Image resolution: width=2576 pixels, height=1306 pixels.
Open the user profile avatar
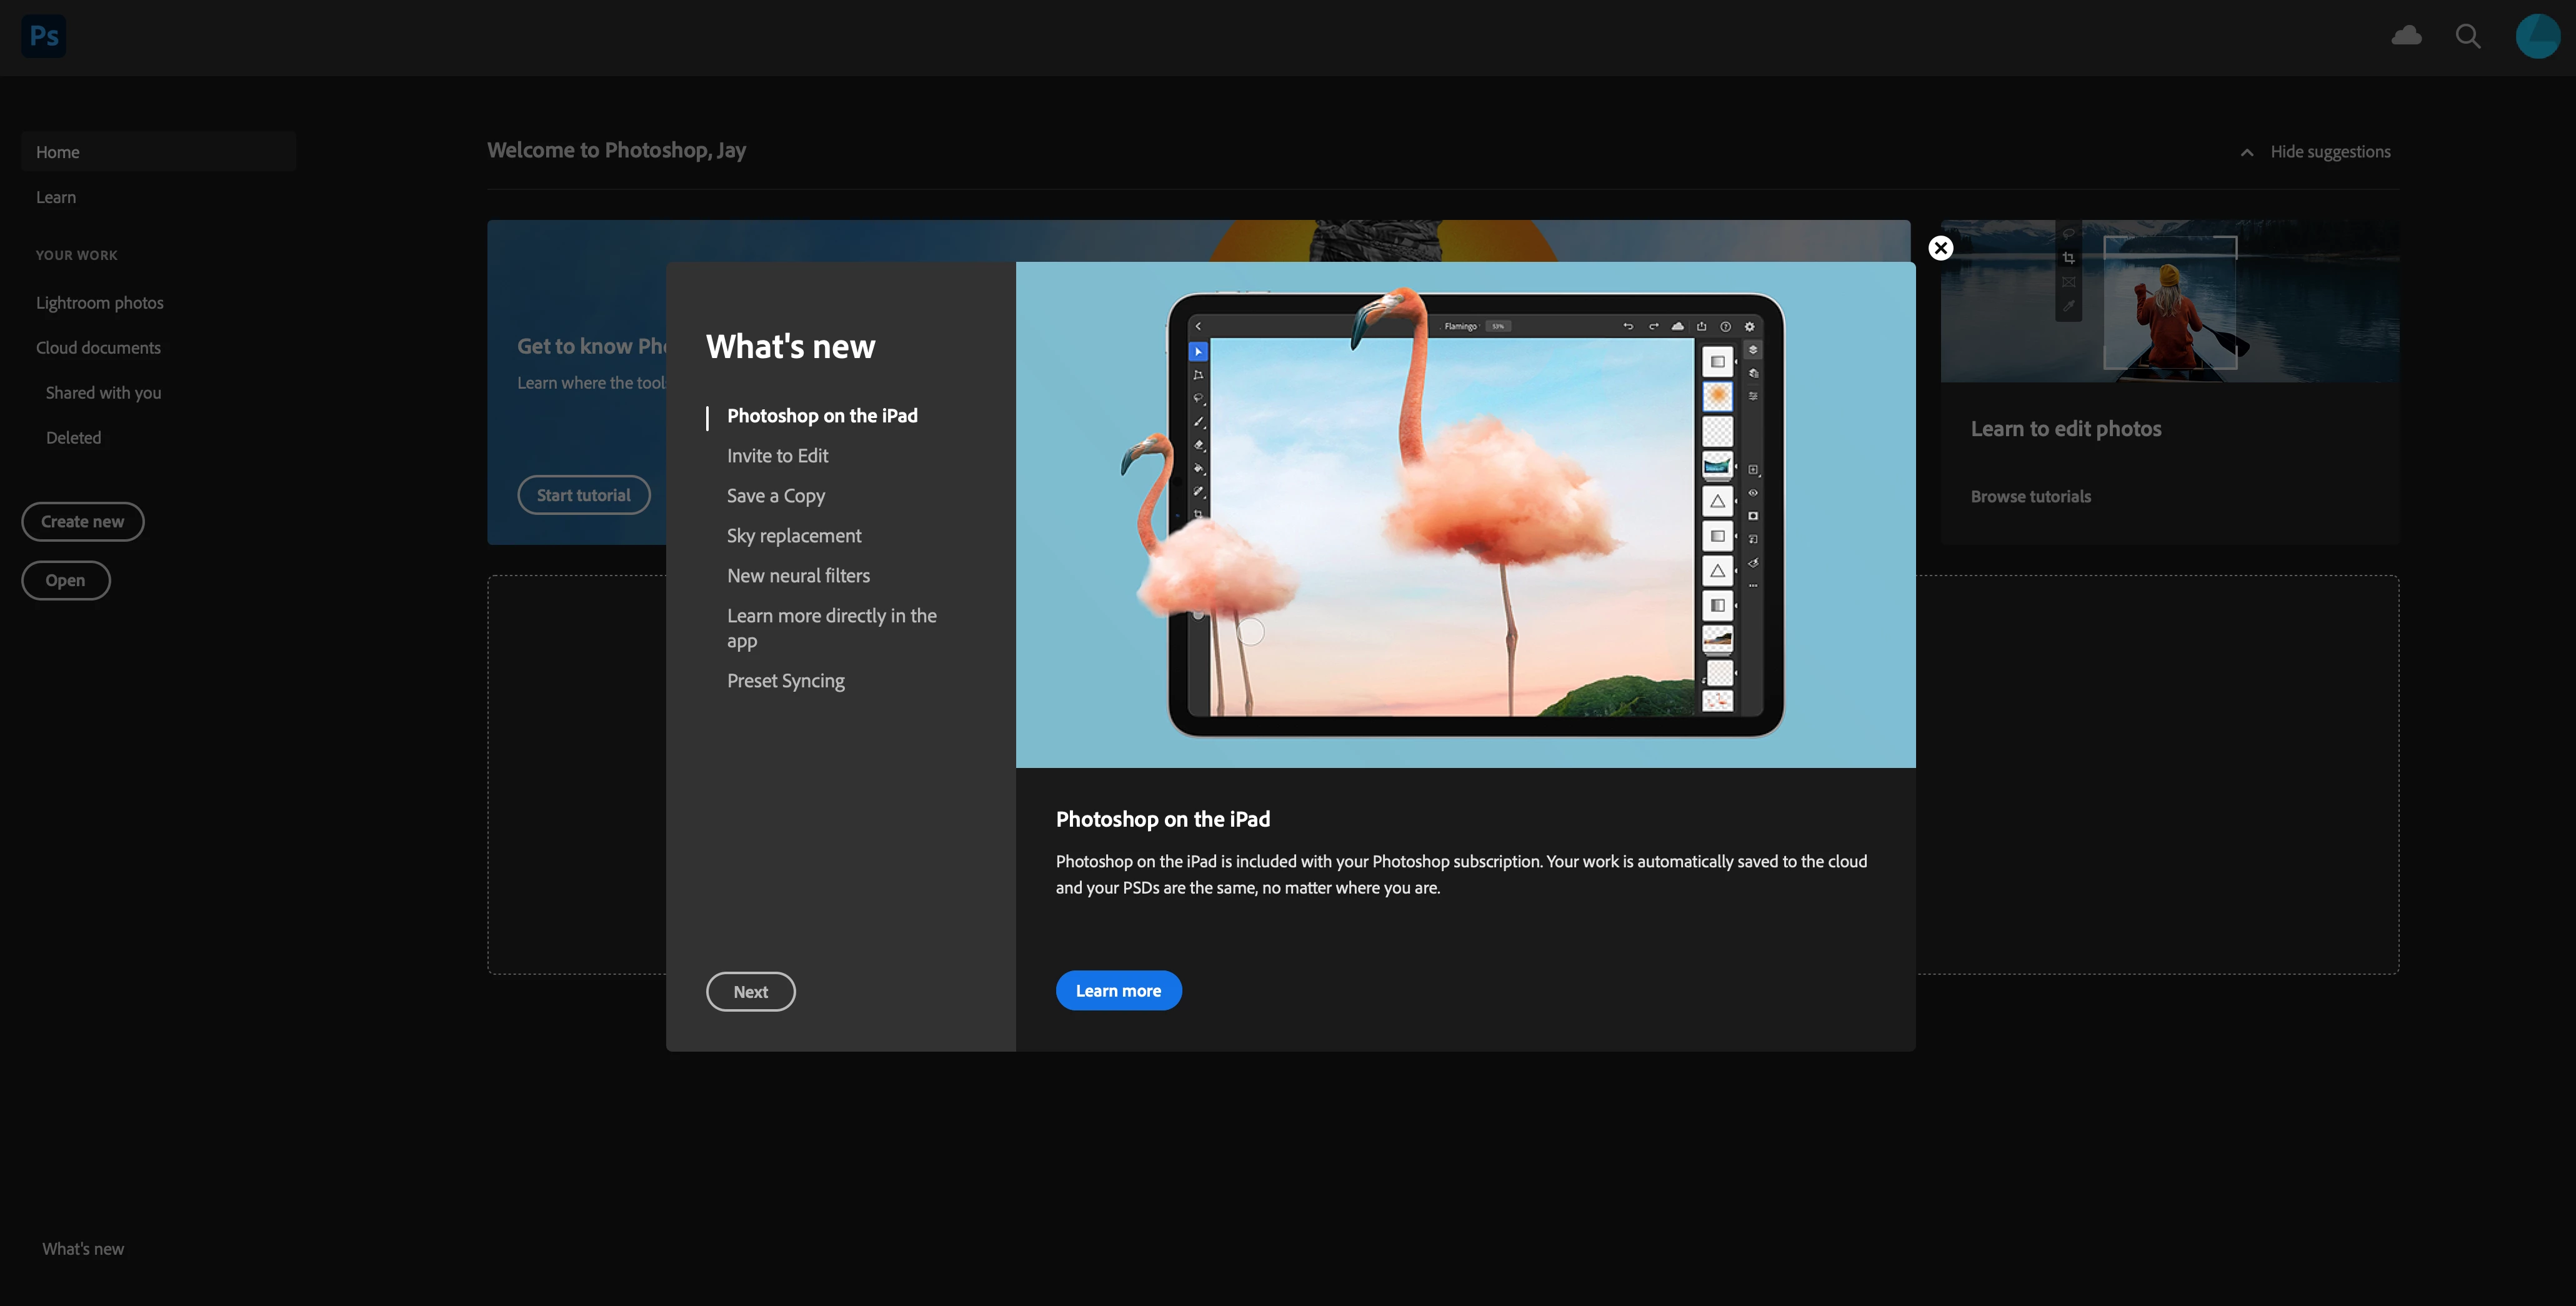coord(2537,36)
